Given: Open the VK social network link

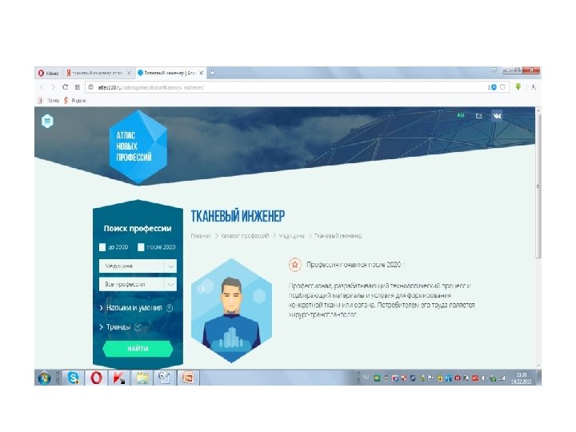Looking at the screenshot, I should (497, 116).
